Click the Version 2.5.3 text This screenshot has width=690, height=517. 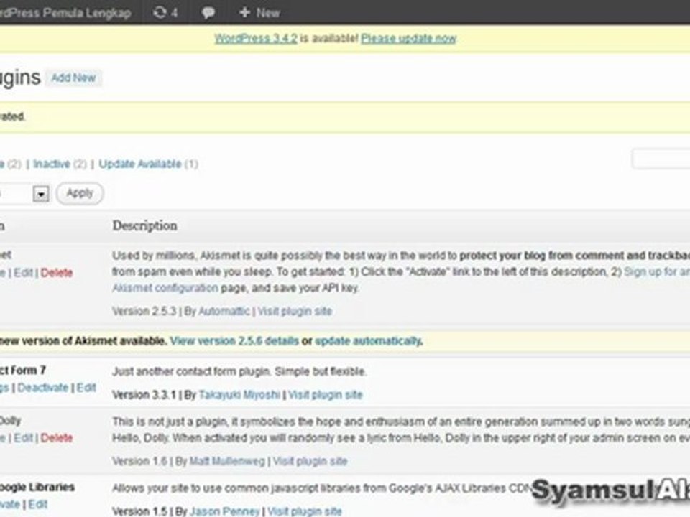[x=144, y=311]
